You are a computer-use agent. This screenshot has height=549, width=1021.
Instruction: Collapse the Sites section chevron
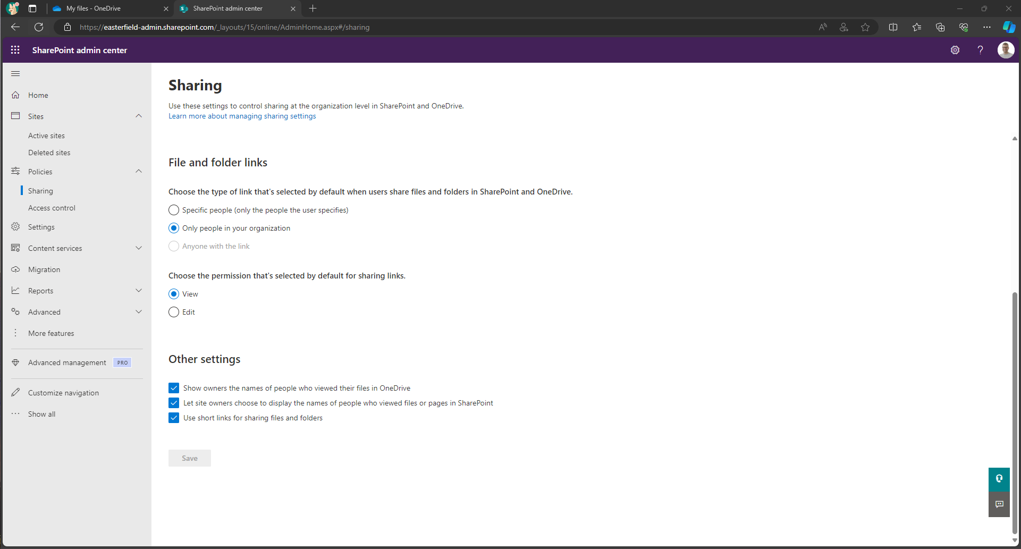(x=139, y=116)
